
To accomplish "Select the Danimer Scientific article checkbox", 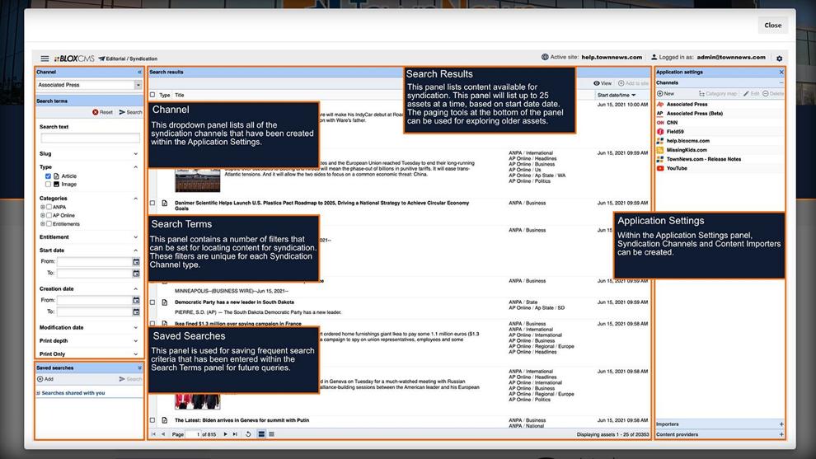I will click(x=152, y=203).
